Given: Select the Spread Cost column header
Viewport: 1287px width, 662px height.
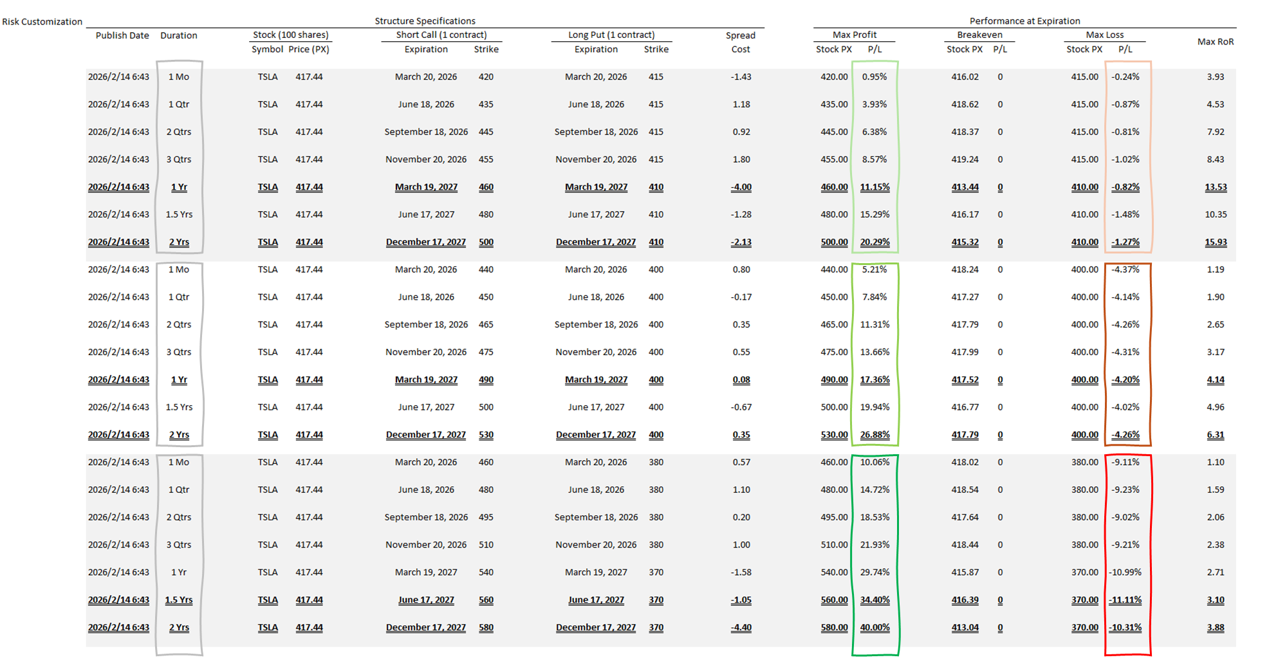Looking at the screenshot, I should (741, 42).
